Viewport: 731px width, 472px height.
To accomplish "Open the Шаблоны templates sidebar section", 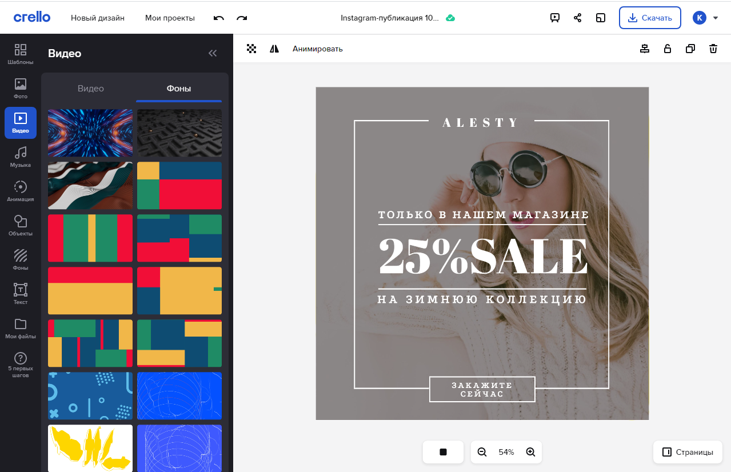I will pyautogui.click(x=21, y=54).
